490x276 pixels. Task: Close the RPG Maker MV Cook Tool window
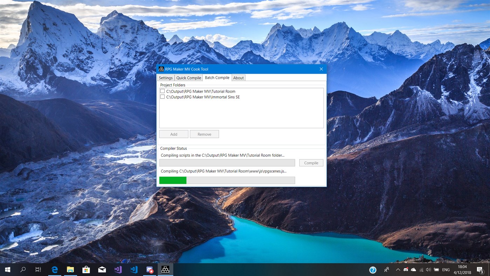point(321,69)
